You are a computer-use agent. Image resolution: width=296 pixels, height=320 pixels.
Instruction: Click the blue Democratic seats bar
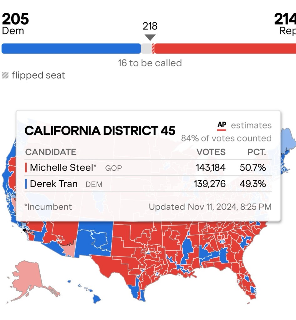71,48
